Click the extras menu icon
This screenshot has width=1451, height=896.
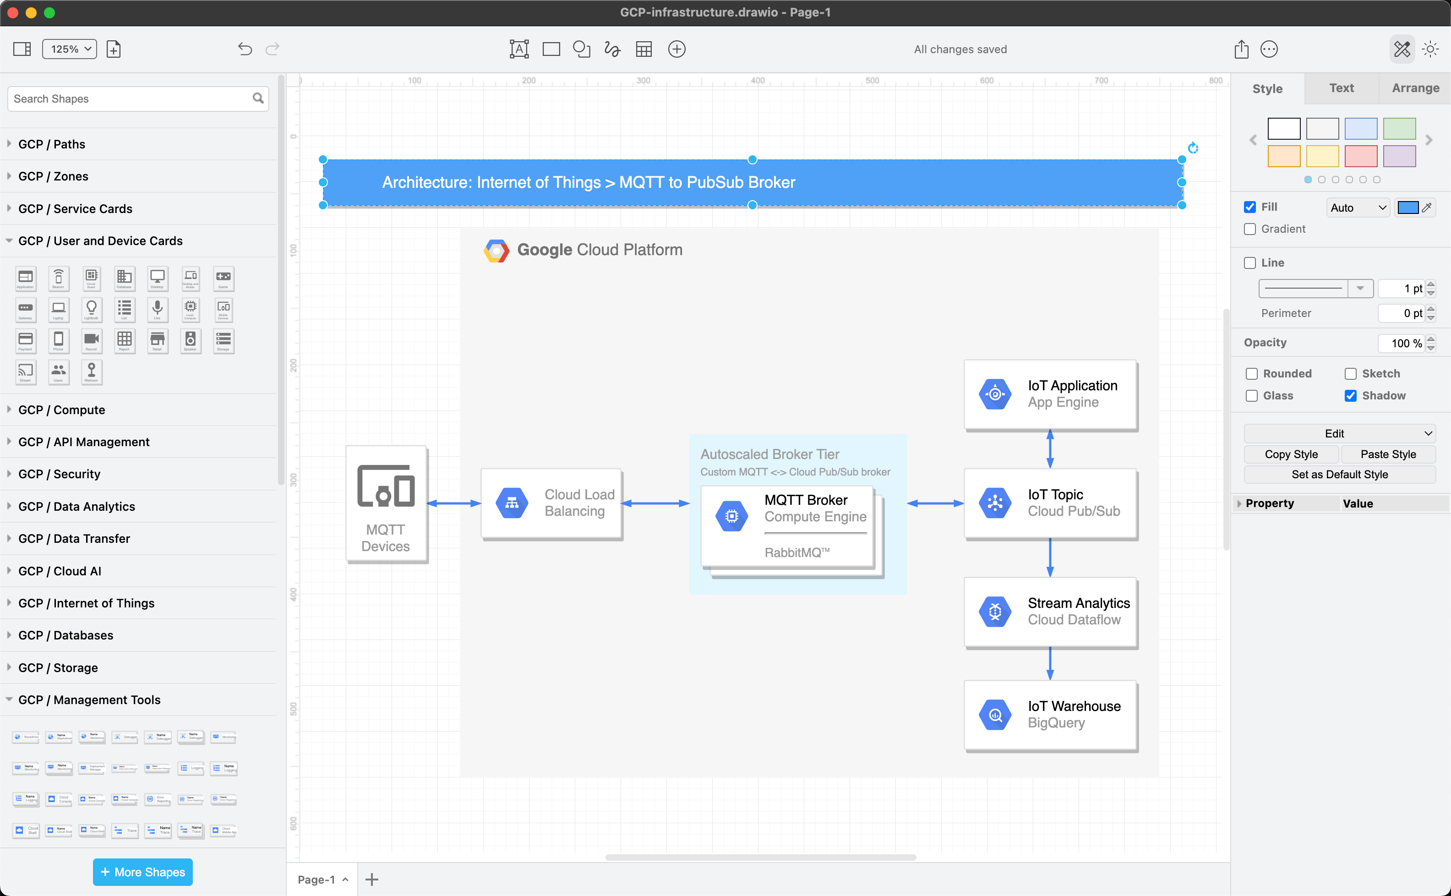point(1269,49)
